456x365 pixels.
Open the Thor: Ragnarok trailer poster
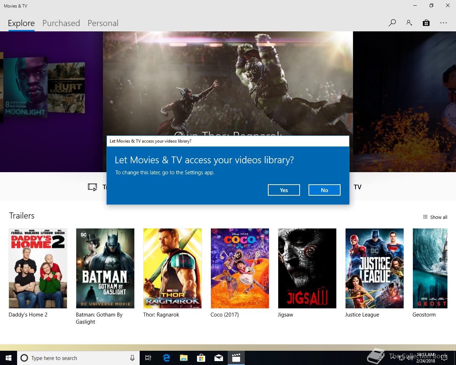tap(172, 268)
